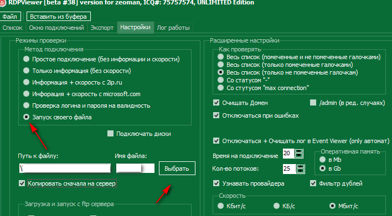
Task: Open the Лог работы tab
Action: [173, 28]
